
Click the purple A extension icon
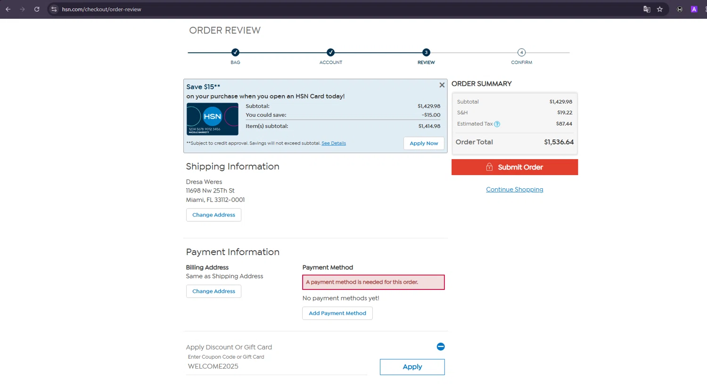(x=694, y=9)
